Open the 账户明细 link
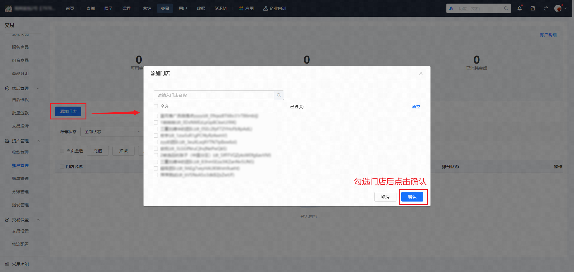This screenshot has height=272, width=574. 548,35
